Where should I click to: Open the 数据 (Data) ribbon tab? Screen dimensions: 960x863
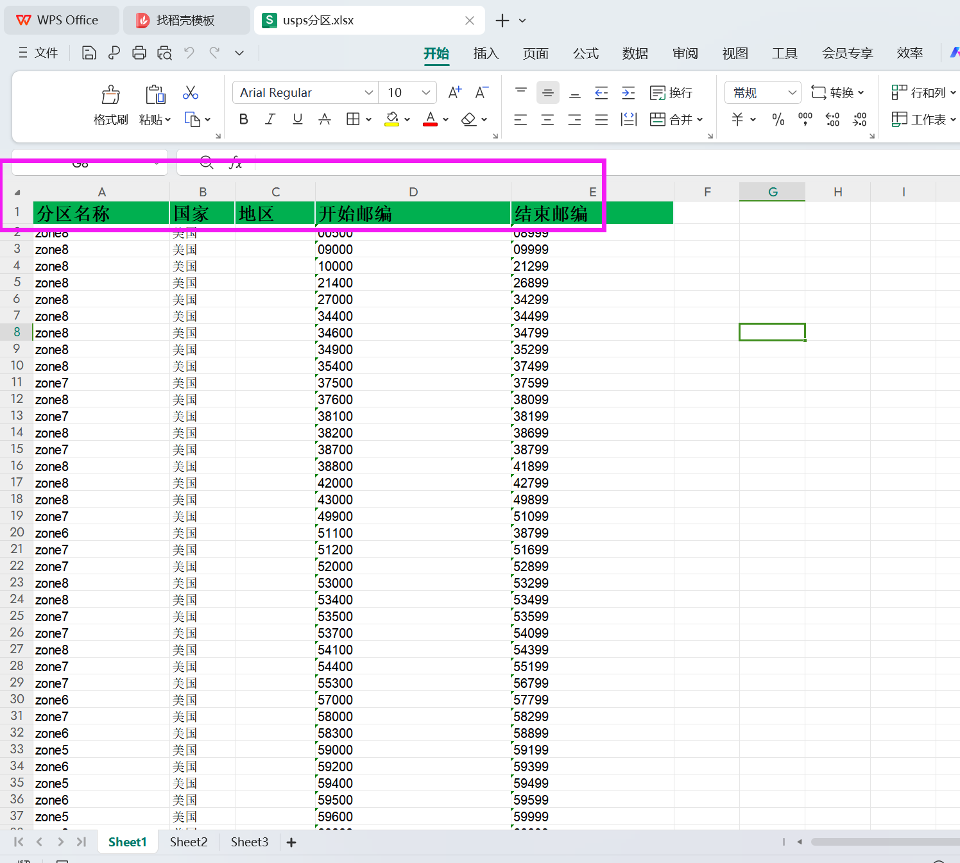635,53
